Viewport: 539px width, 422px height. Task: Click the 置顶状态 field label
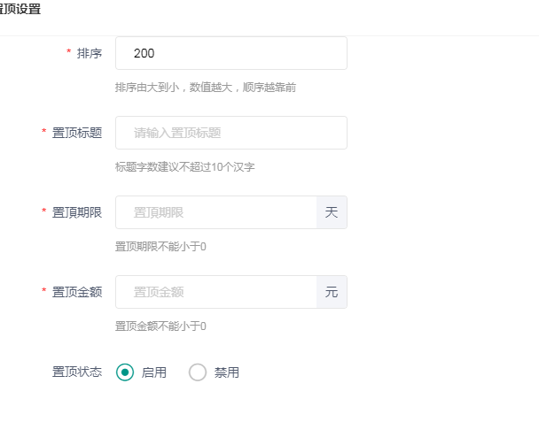click(x=77, y=372)
